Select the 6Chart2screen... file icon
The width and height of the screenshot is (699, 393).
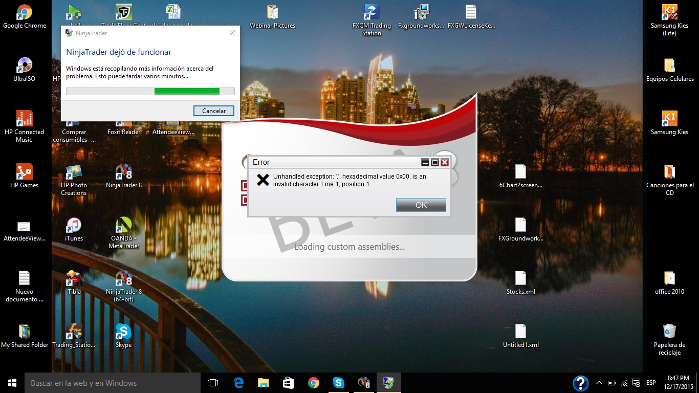(520, 176)
